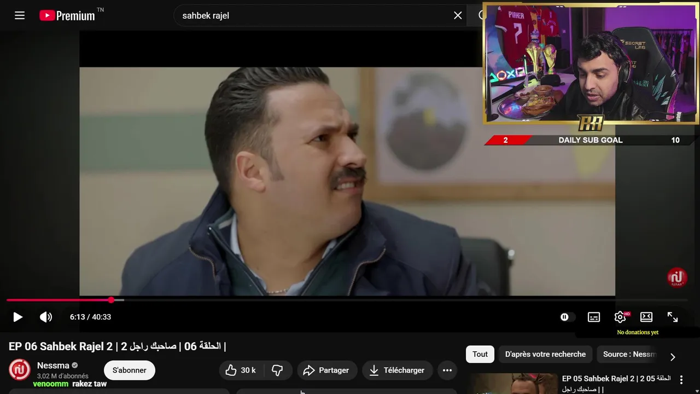Dislike the video
The height and width of the screenshot is (394, 700).
[278, 370]
